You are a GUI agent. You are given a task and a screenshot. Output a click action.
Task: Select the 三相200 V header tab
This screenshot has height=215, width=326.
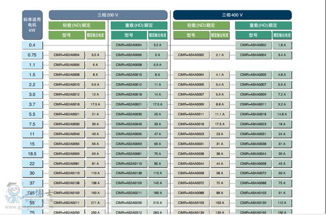click(108, 15)
